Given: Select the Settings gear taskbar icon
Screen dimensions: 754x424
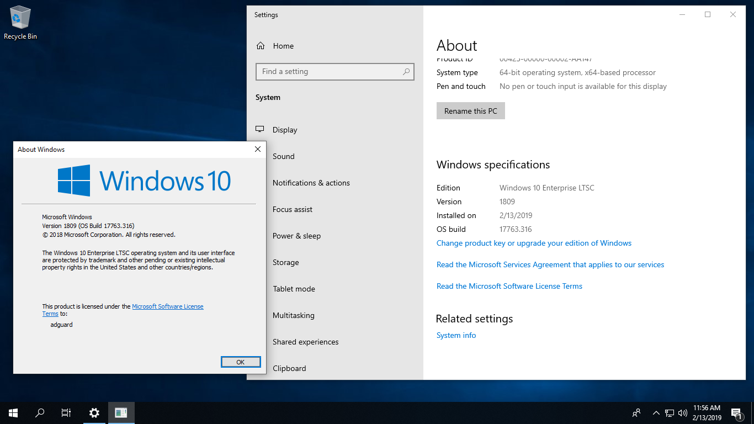Looking at the screenshot, I should [x=94, y=413].
